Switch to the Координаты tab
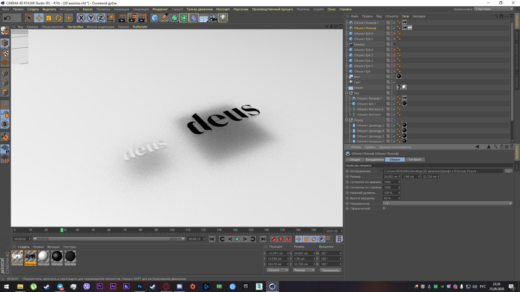This screenshot has height=292, width=520. [375, 159]
